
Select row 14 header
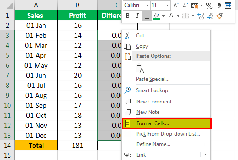pyautogui.click(x=7, y=146)
